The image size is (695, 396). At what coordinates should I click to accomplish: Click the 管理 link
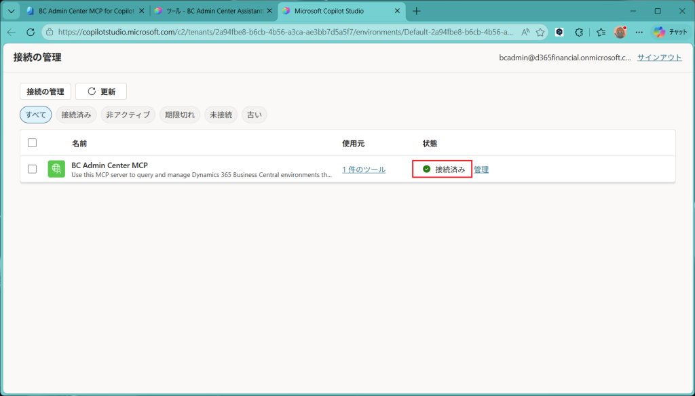[x=481, y=170]
